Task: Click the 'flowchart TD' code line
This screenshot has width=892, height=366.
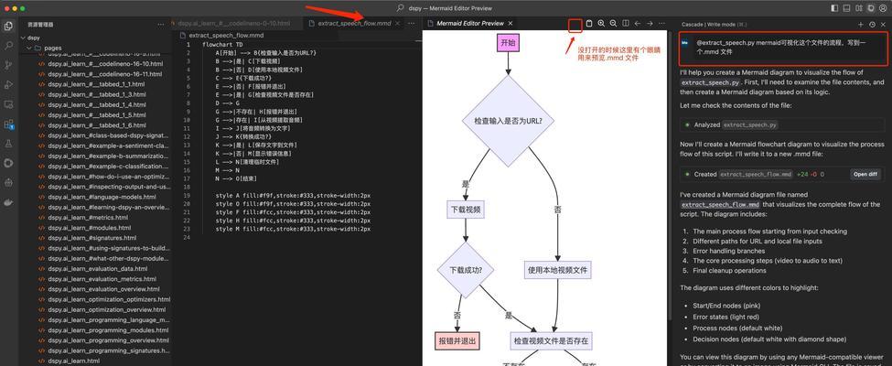Action: coord(222,45)
